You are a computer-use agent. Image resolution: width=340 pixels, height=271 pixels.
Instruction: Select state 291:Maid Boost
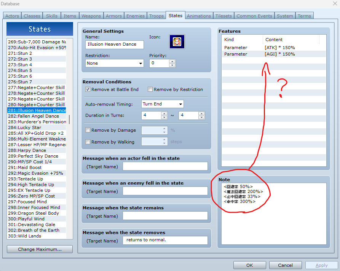pos(37,167)
